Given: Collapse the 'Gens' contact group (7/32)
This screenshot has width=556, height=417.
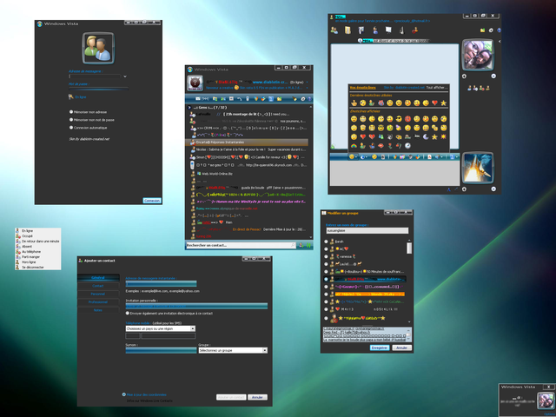Looking at the screenshot, I should click(189, 108).
